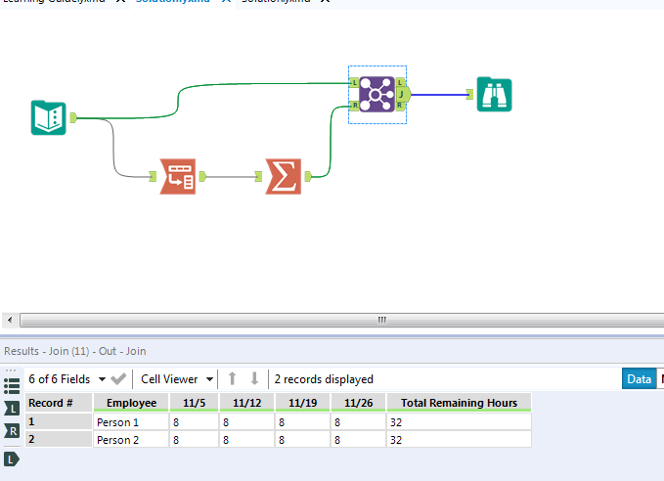This screenshot has width=664, height=481.
Task: Sort by the Employee column header
Action: point(131,403)
